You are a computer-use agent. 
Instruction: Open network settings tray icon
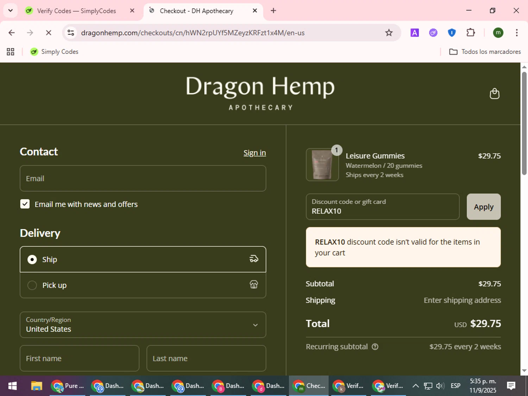tap(428, 386)
